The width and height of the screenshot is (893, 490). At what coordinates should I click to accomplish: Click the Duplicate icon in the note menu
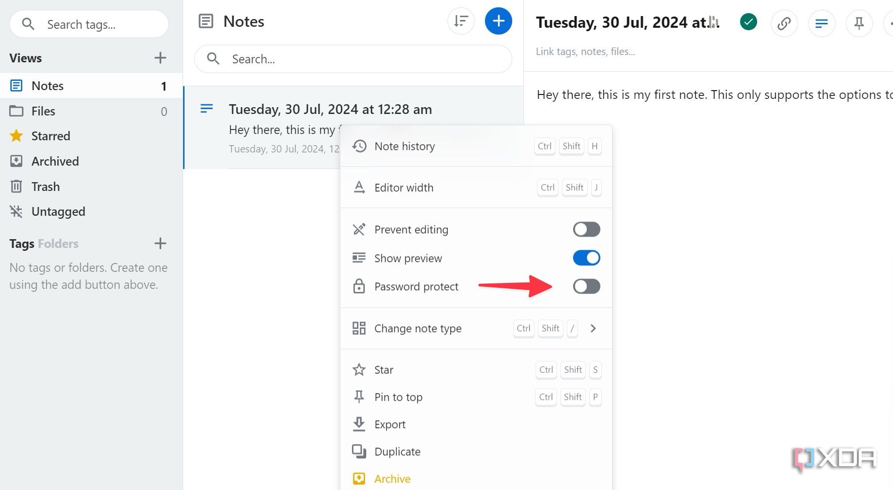359,452
